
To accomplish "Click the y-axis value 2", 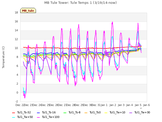I will point(17,84).
